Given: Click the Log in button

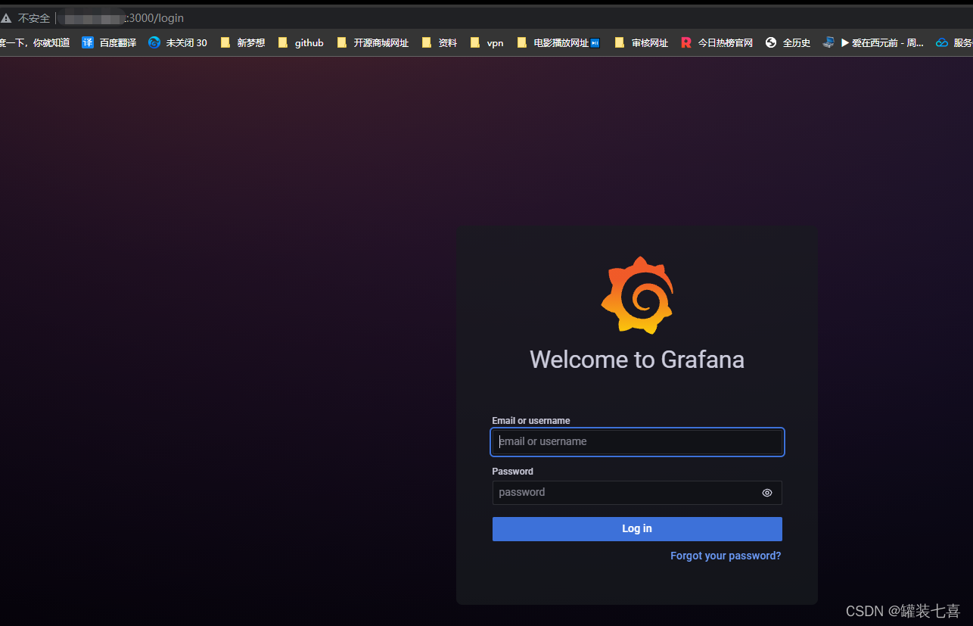Looking at the screenshot, I should tap(637, 529).
